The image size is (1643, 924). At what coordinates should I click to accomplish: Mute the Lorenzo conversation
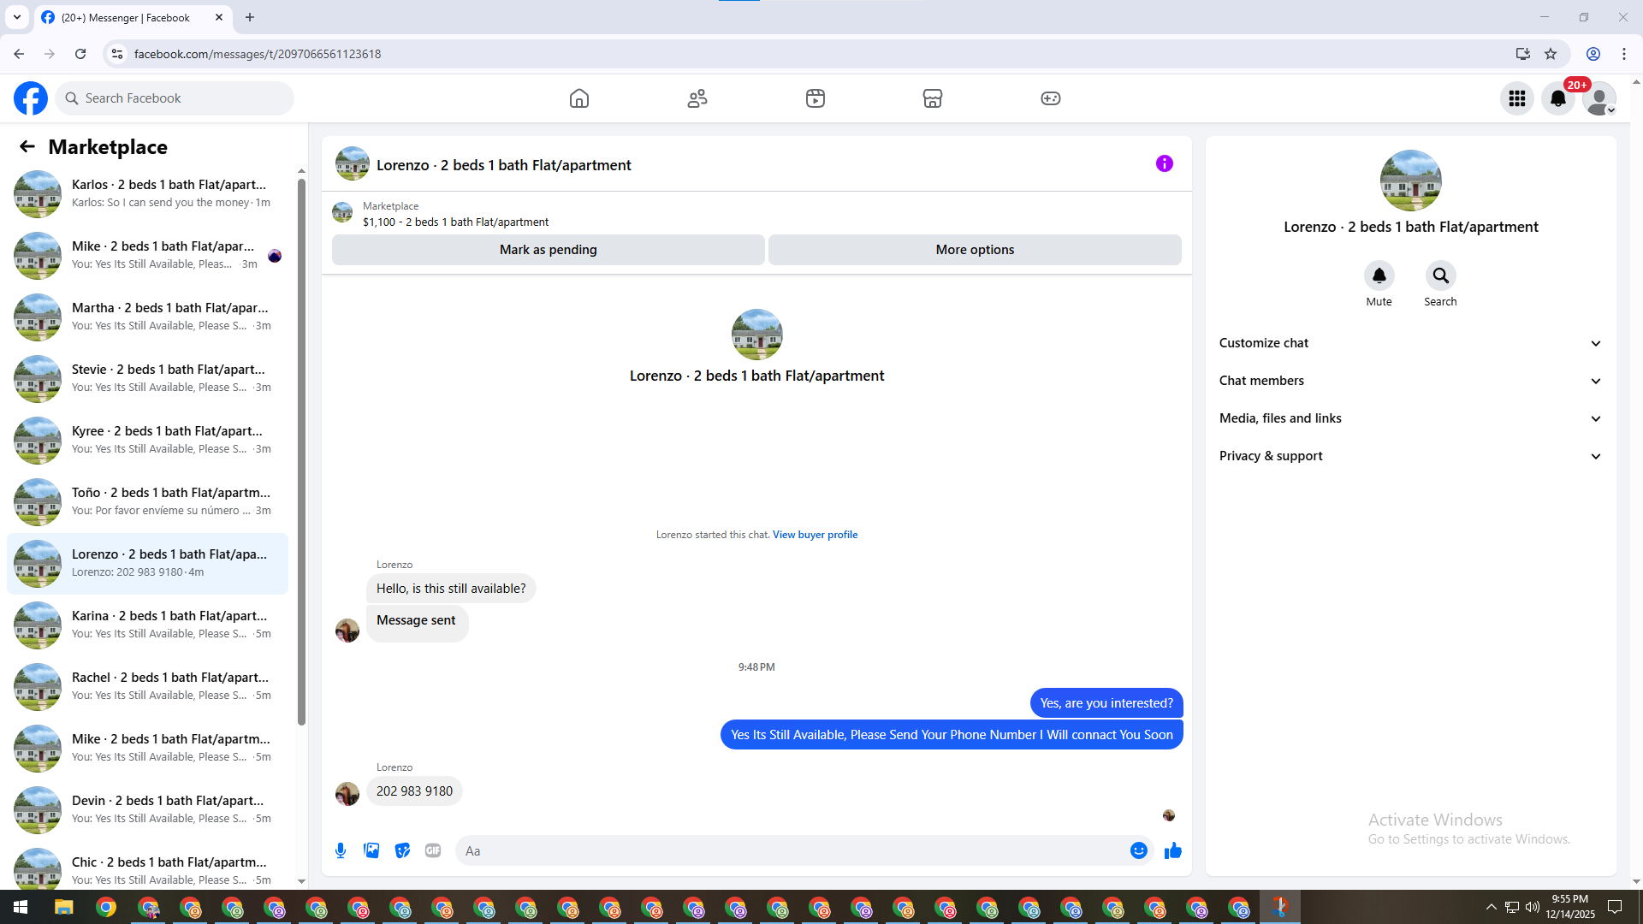[1379, 275]
